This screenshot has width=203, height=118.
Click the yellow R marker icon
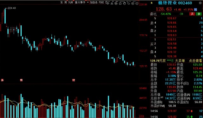152,3
